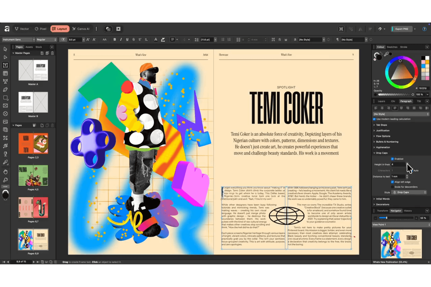Viewport: 431px width, 287px height.
Task: Select the Move tool arrow
Action: point(5,49)
